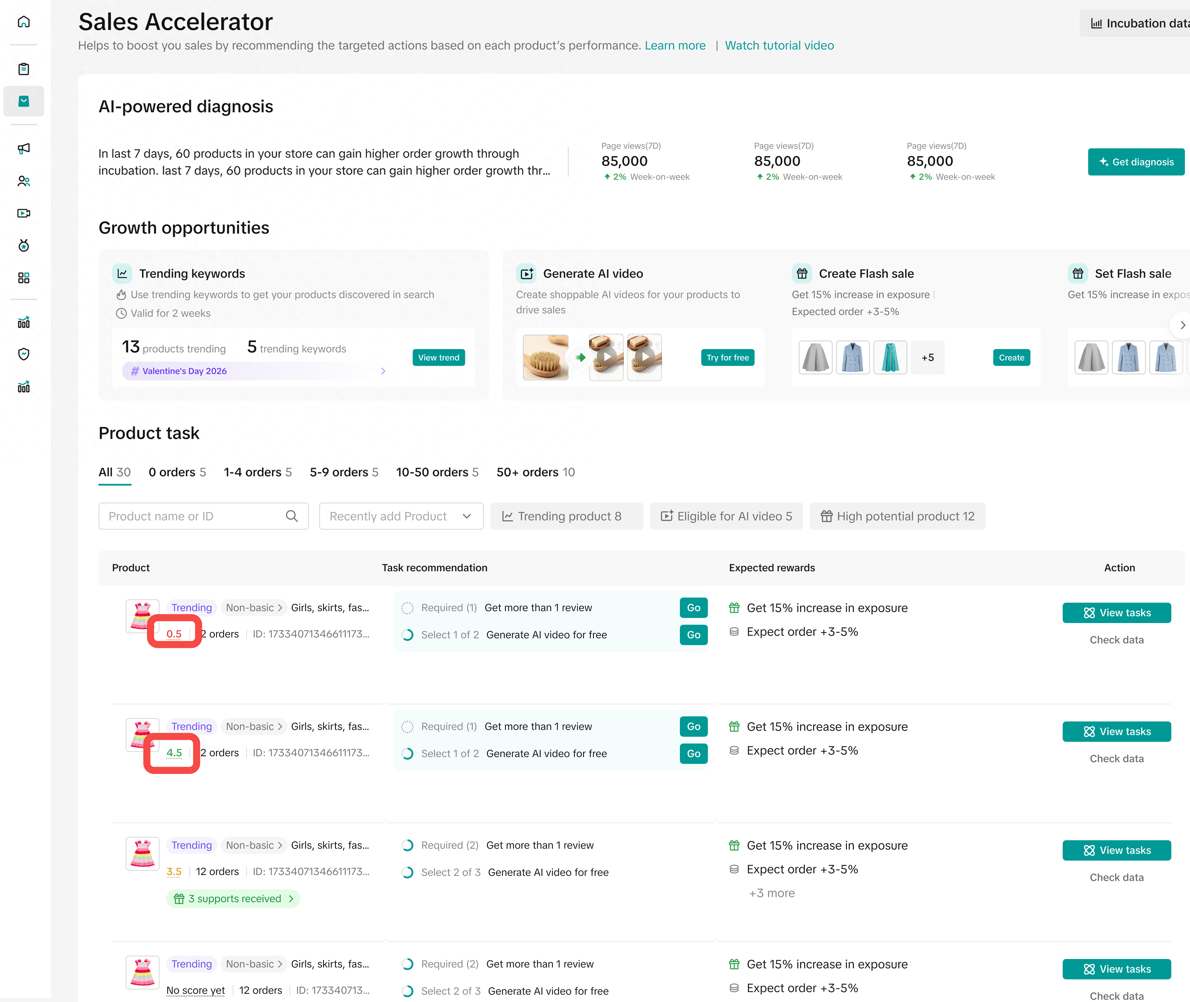The height and width of the screenshot is (1002, 1190).
Task: Open the people icon in sidebar
Action: point(24,181)
